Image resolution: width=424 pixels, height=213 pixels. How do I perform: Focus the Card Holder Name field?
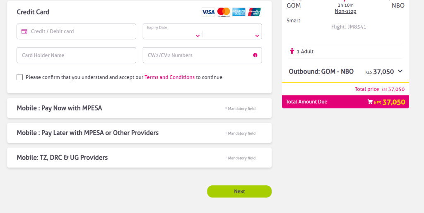click(76, 55)
